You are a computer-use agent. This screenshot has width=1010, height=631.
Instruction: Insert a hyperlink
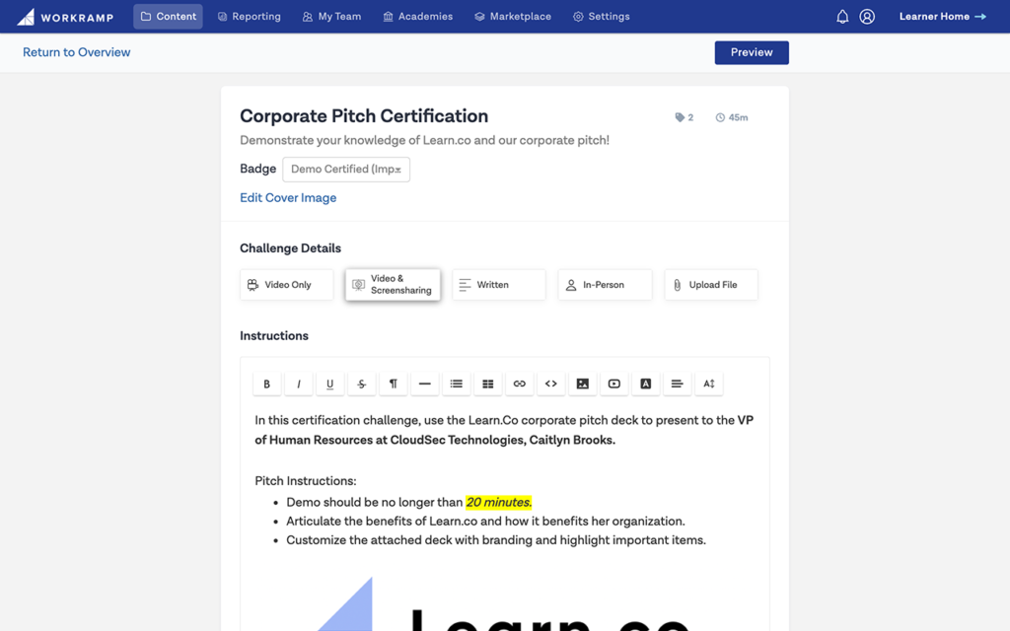[x=519, y=384]
